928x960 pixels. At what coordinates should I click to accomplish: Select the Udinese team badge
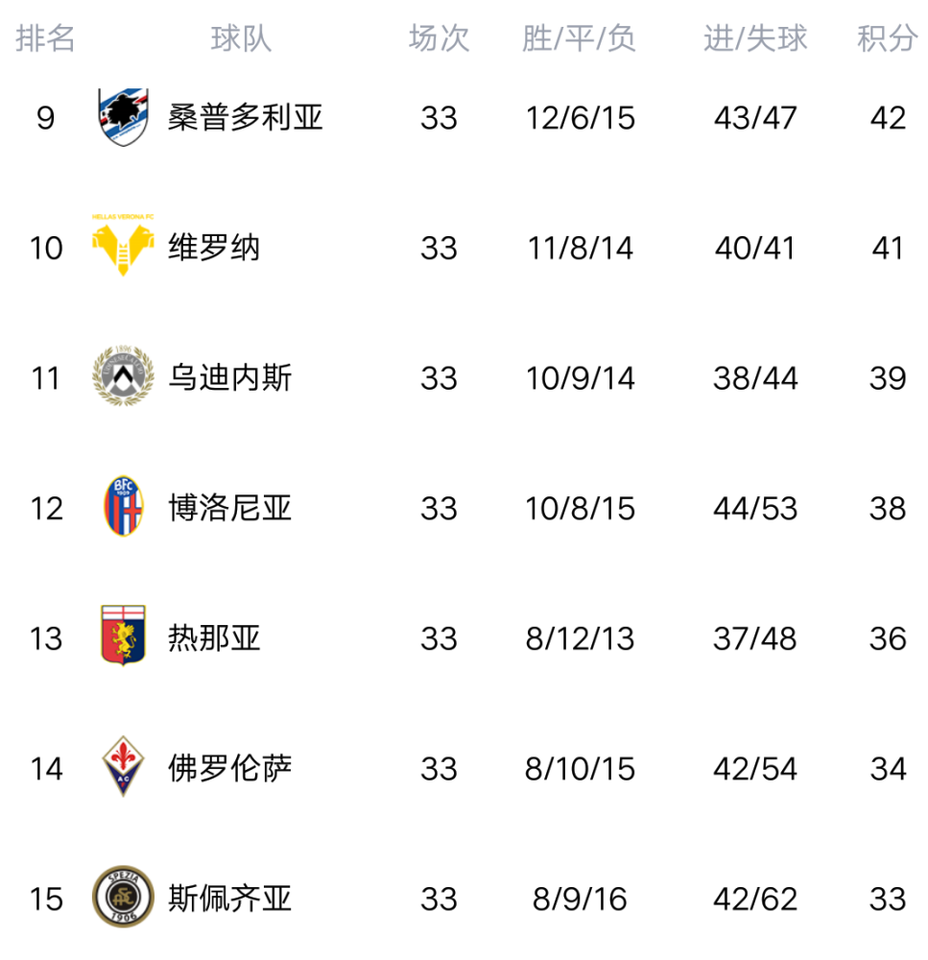pyautogui.click(x=123, y=376)
